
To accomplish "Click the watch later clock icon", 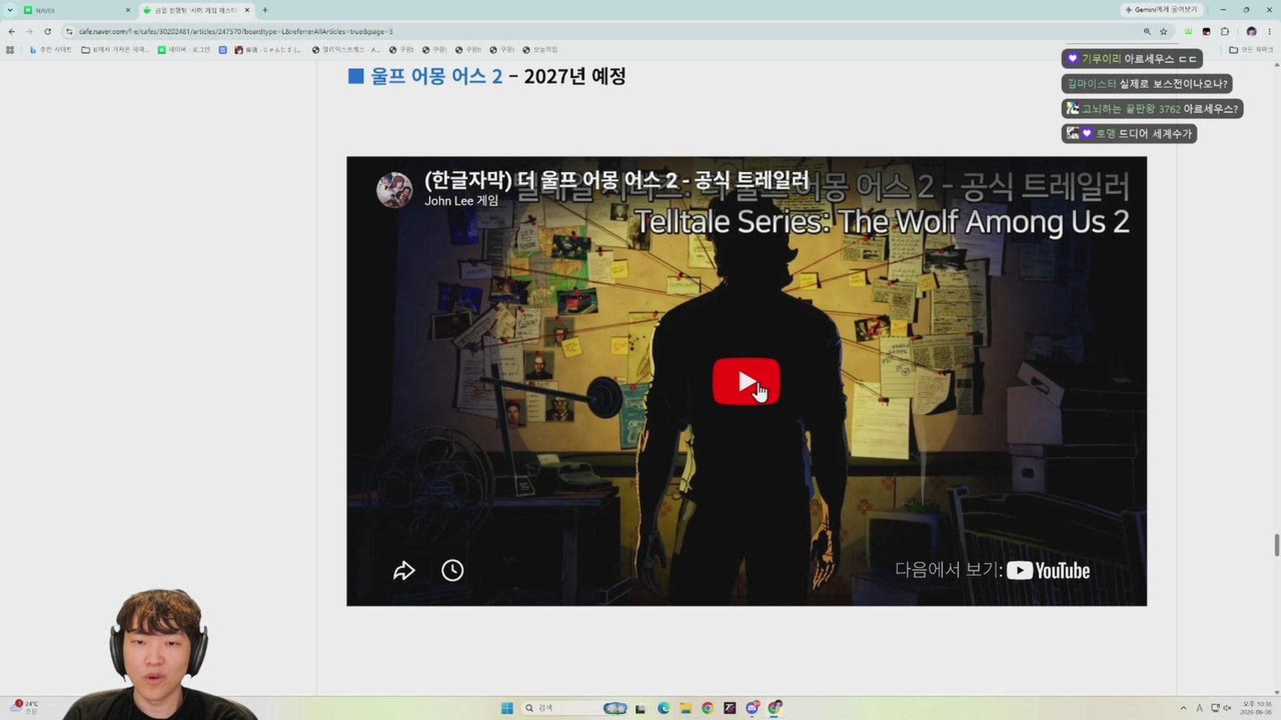I will point(452,571).
